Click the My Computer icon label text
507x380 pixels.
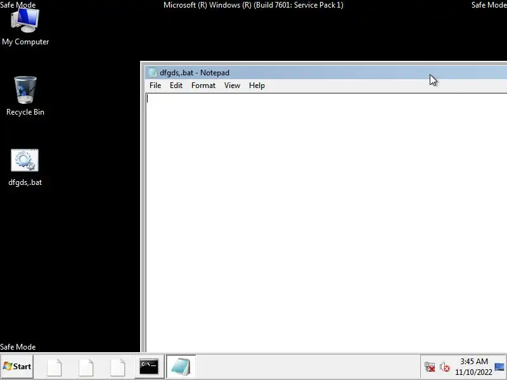click(x=25, y=42)
